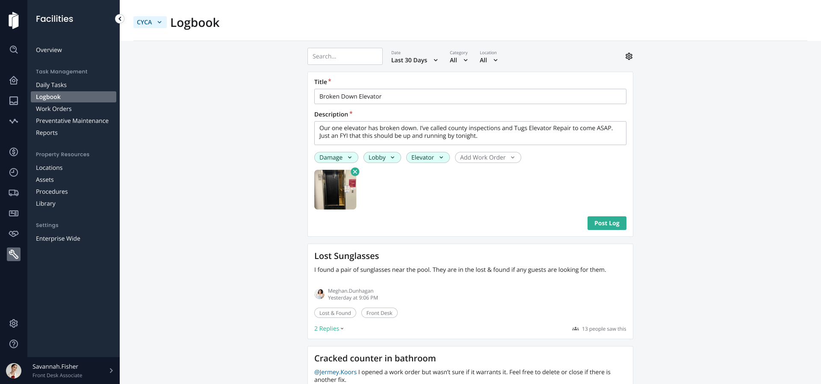821x384 pixels.
Task: Select the wrench facilities icon
Action: click(x=14, y=254)
